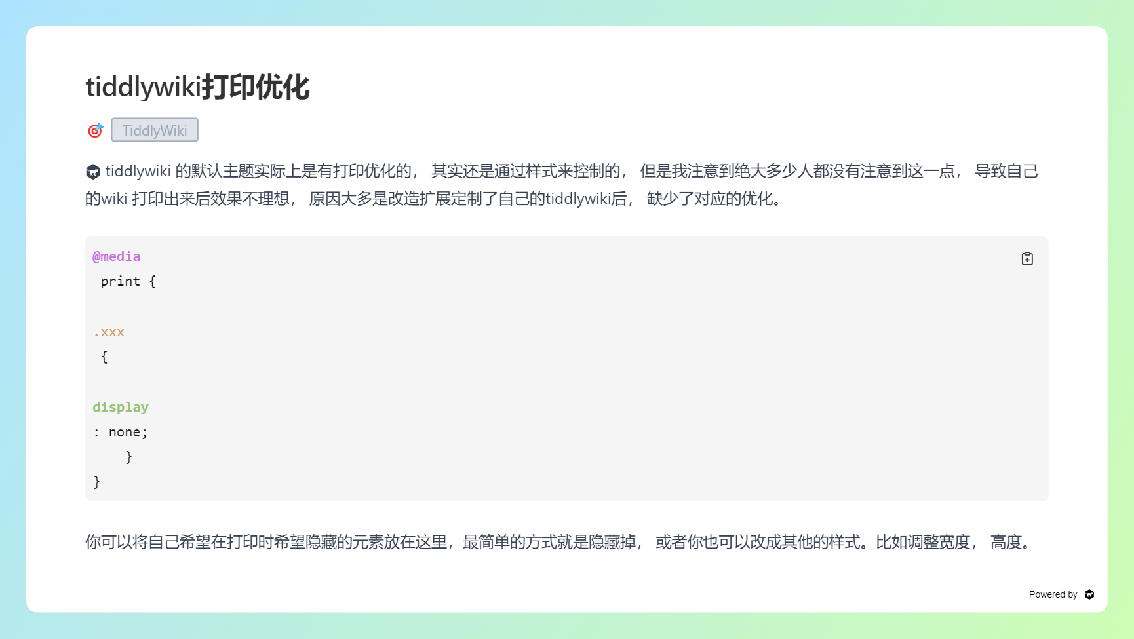
Task: Click the opening brace under .xxx
Action: coord(104,357)
